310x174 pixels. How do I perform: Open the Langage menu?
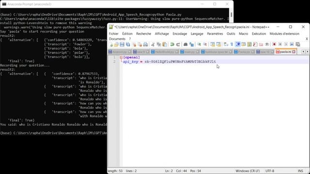click(197, 34)
